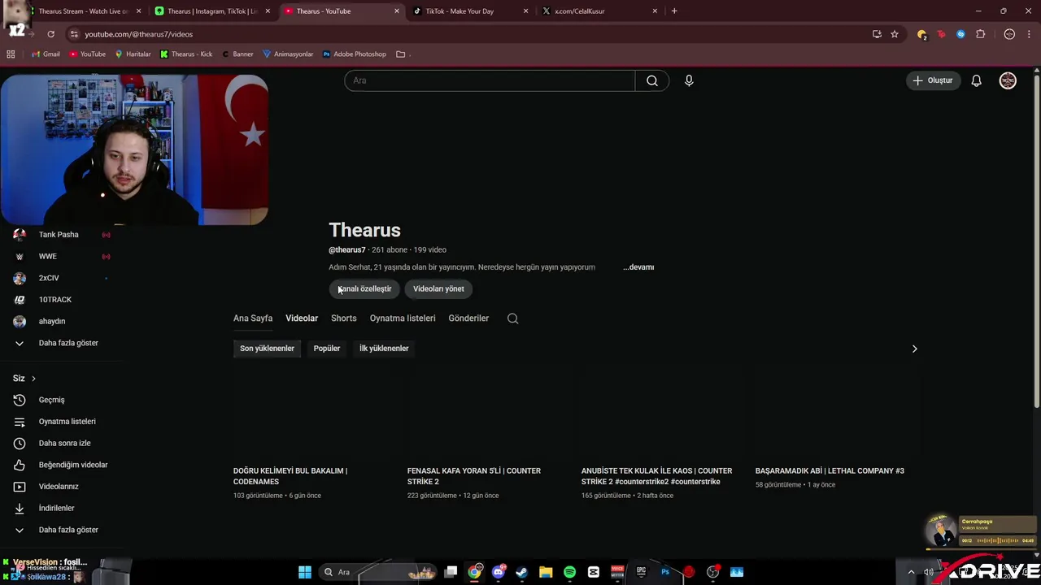Open the video DOĞRU KELİMEYİ BUL BAKALIM CODENAMES
1041x585 pixels.
[x=290, y=476]
